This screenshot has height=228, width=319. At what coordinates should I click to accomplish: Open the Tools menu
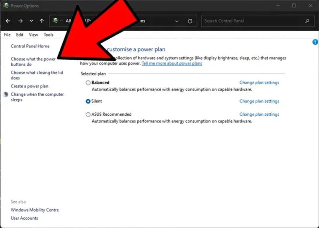pyautogui.click(x=48, y=35)
